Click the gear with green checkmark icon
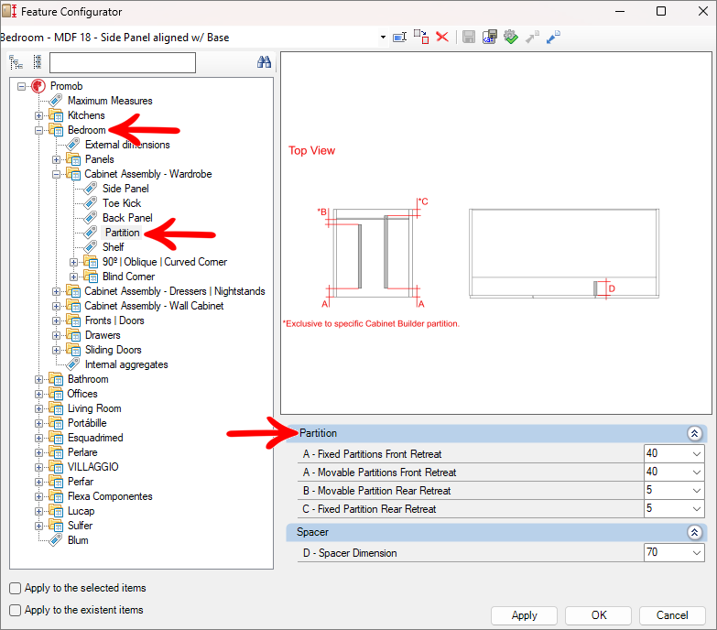Screen dimensions: 717x630 tap(511, 38)
